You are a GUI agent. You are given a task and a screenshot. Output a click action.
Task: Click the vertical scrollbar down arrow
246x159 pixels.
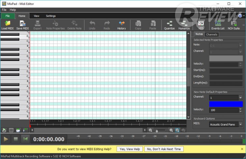click(x=189, y=117)
